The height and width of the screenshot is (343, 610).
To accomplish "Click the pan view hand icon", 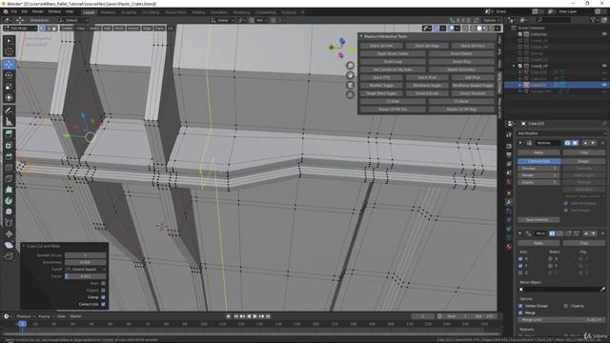I will click(x=350, y=75).
